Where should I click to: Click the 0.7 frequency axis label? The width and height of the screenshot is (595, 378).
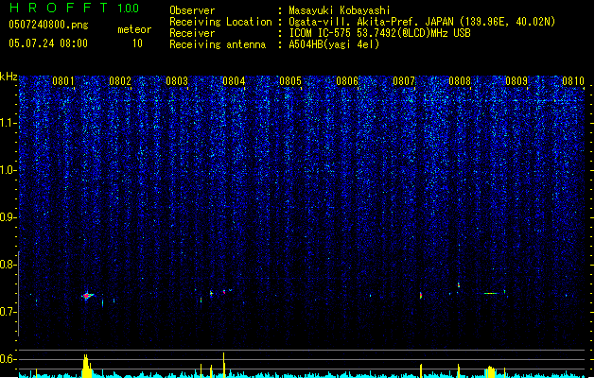coord(8,312)
